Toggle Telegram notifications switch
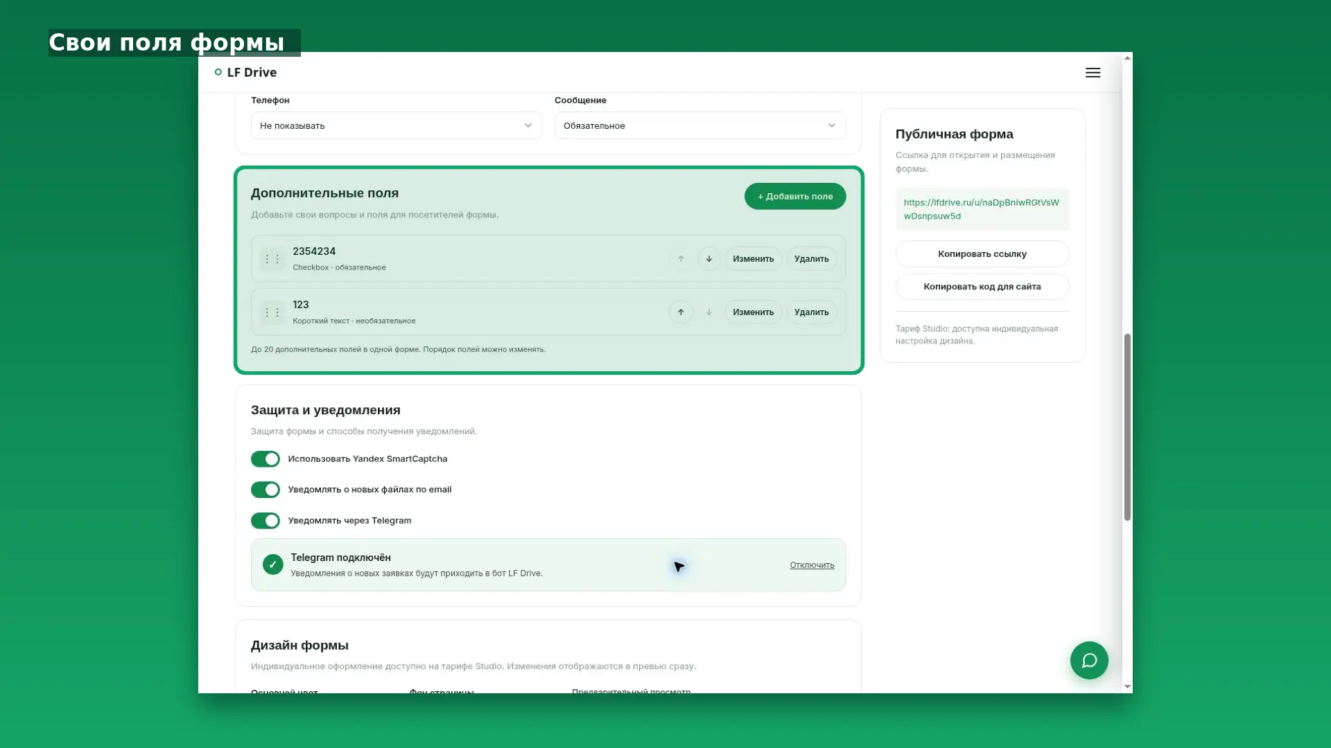The width and height of the screenshot is (1331, 748). (x=266, y=521)
